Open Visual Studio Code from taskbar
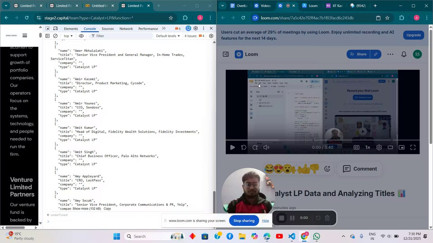The width and height of the screenshot is (433, 243). [x=292, y=236]
